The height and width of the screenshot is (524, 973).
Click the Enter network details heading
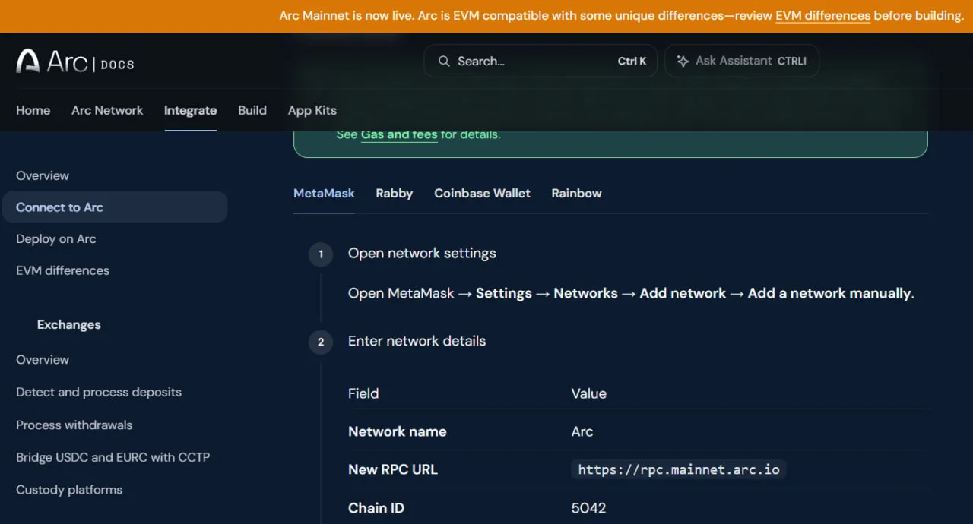pyautogui.click(x=417, y=341)
